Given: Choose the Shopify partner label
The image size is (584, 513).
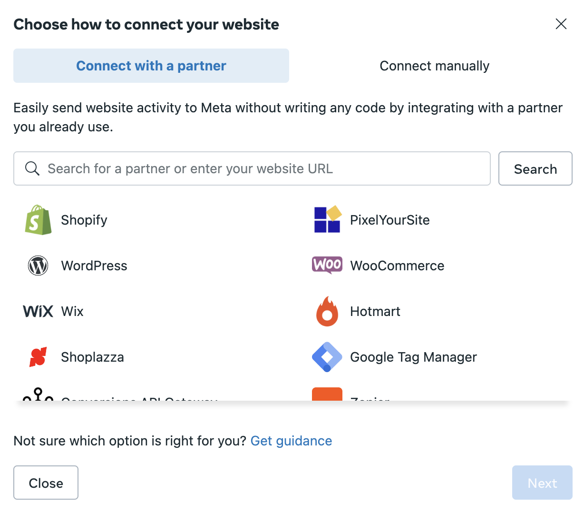Looking at the screenshot, I should point(84,220).
